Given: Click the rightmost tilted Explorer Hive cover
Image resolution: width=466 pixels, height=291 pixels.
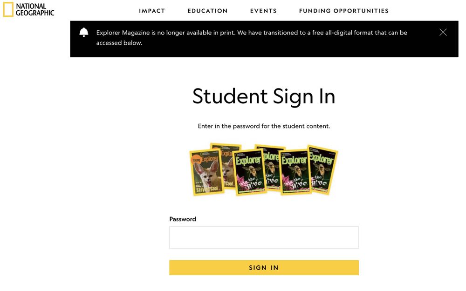Looking at the screenshot, I should (322, 170).
